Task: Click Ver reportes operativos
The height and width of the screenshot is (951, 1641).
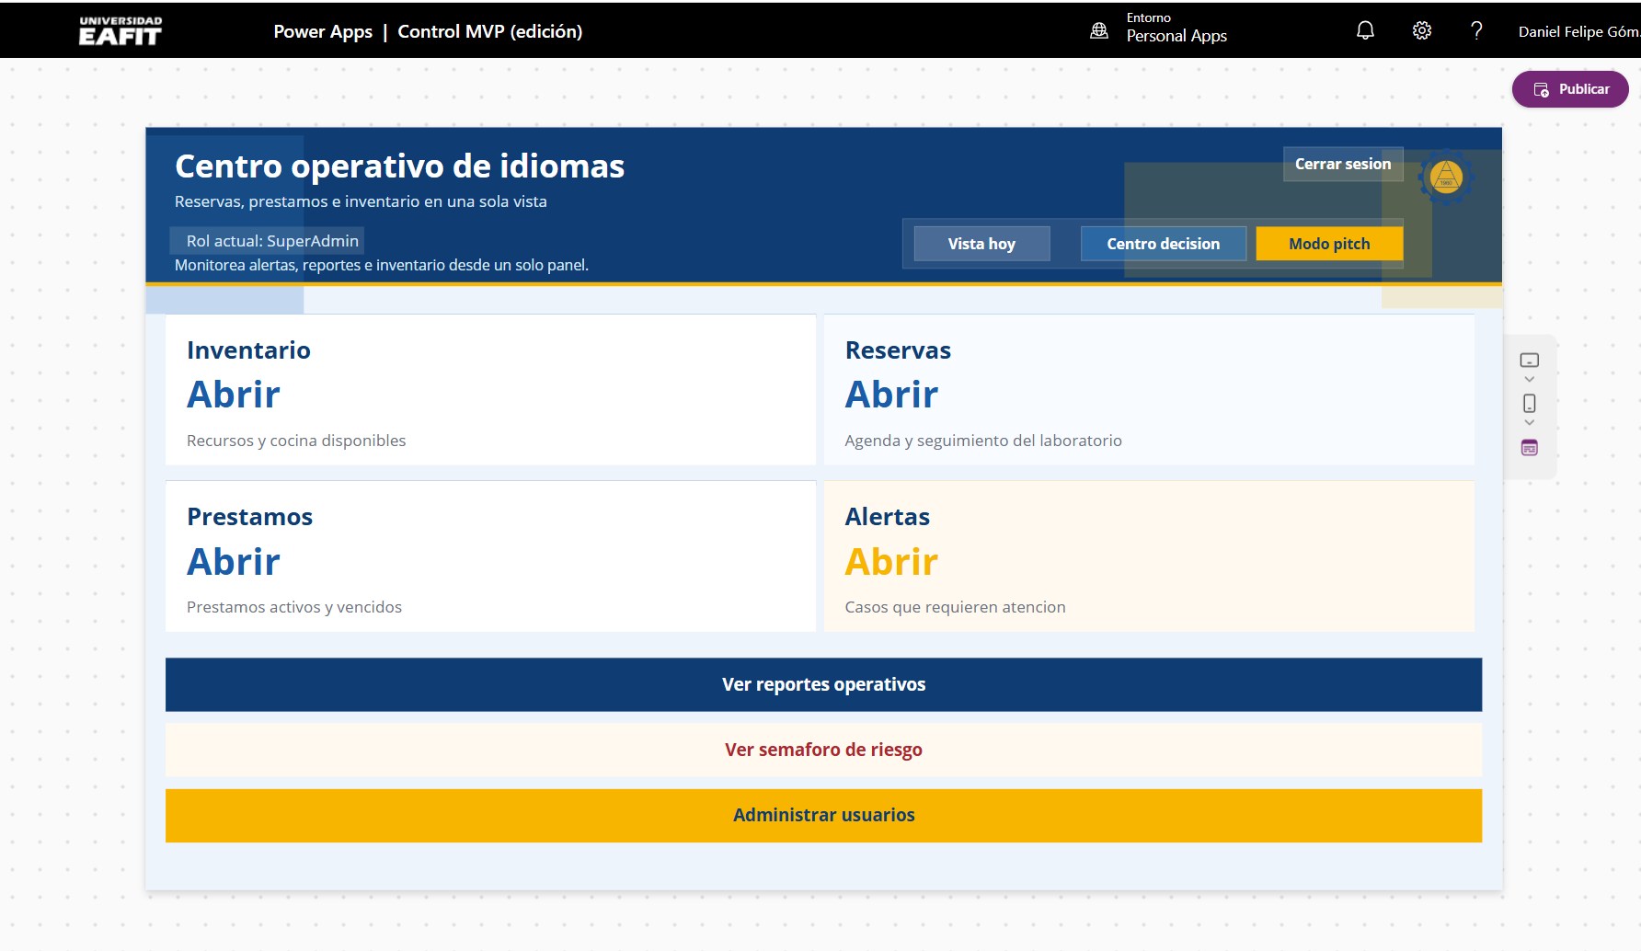Action: click(823, 684)
